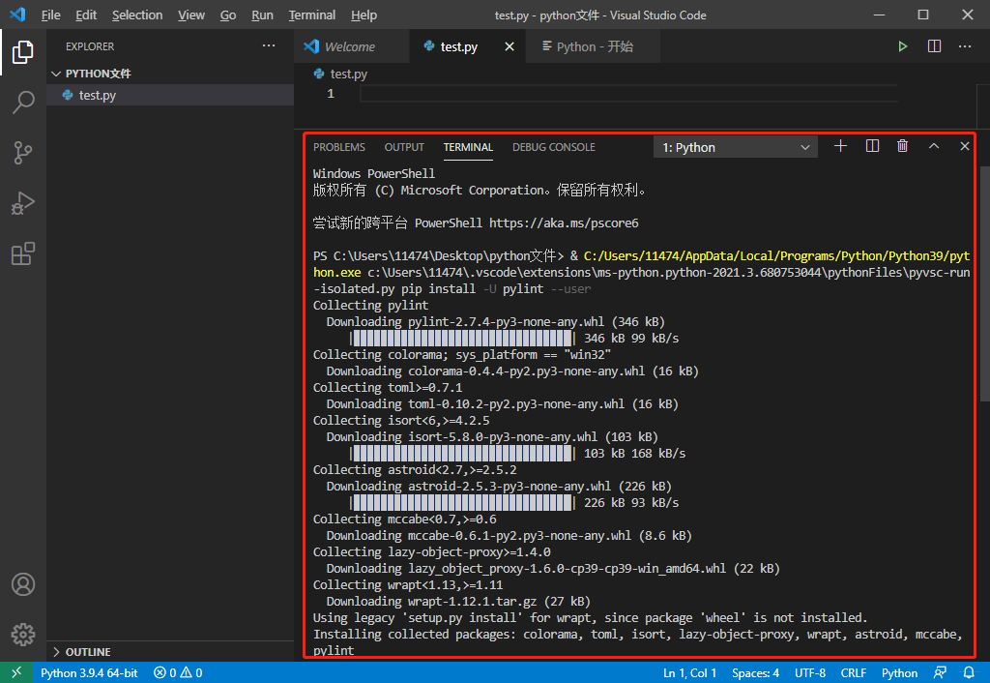This screenshot has width=990, height=683.
Task: Kill the active terminal with the trash icon
Action: [x=902, y=146]
